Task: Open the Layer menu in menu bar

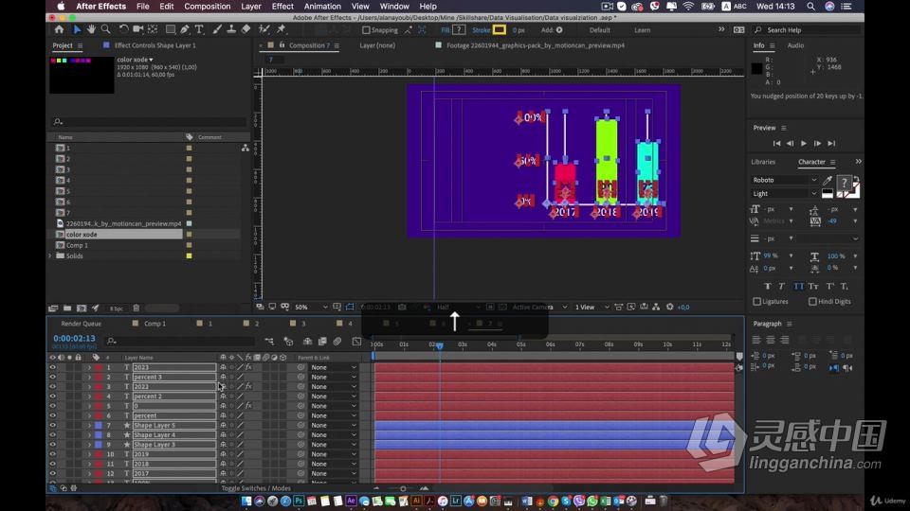Action: (250, 7)
